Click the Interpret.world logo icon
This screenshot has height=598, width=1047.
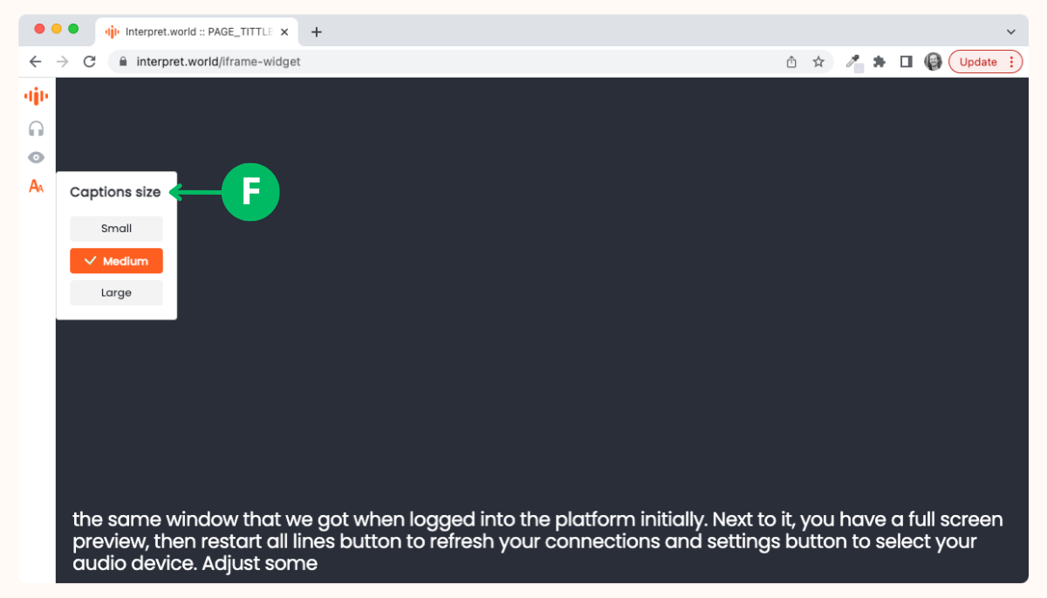[35, 96]
